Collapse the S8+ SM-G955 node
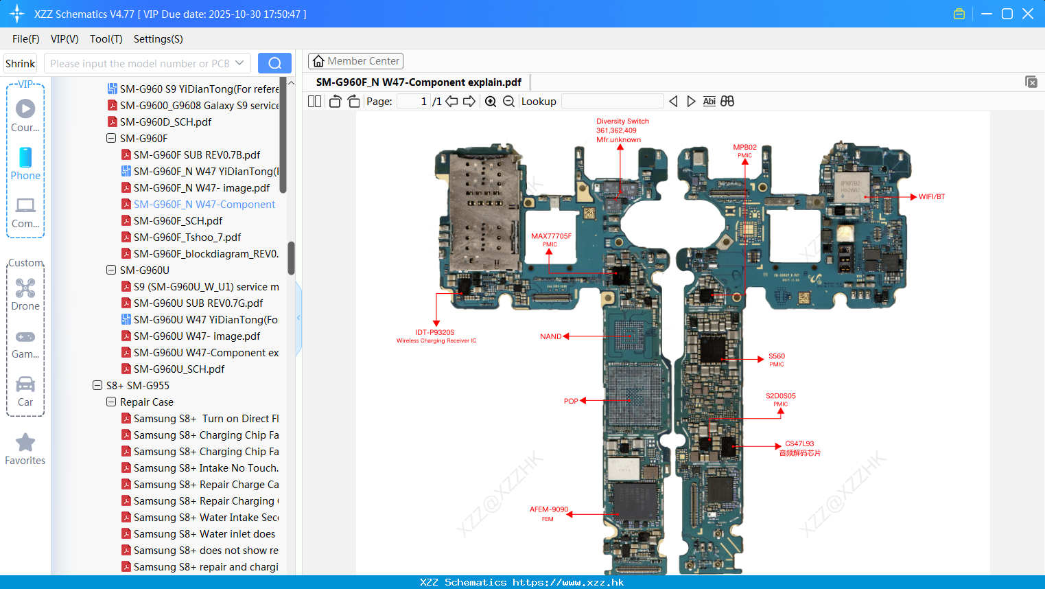The width and height of the screenshot is (1045, 589). coord(97,385)
